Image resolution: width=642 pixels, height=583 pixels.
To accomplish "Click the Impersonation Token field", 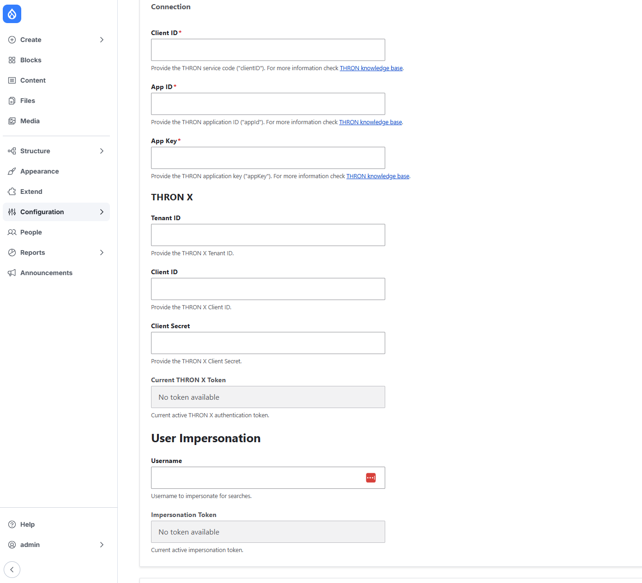I will pos(268,532).
